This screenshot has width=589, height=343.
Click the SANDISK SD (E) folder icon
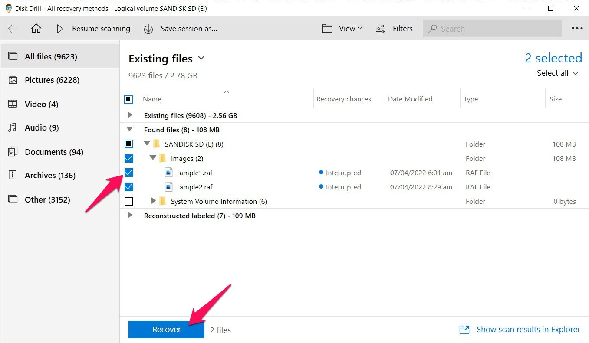tap(157, 144)
